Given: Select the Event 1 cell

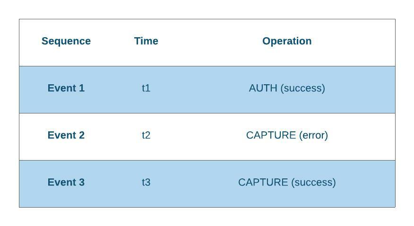Looking at the screenshot, I should pyautogui.click(x=66, y=88).
